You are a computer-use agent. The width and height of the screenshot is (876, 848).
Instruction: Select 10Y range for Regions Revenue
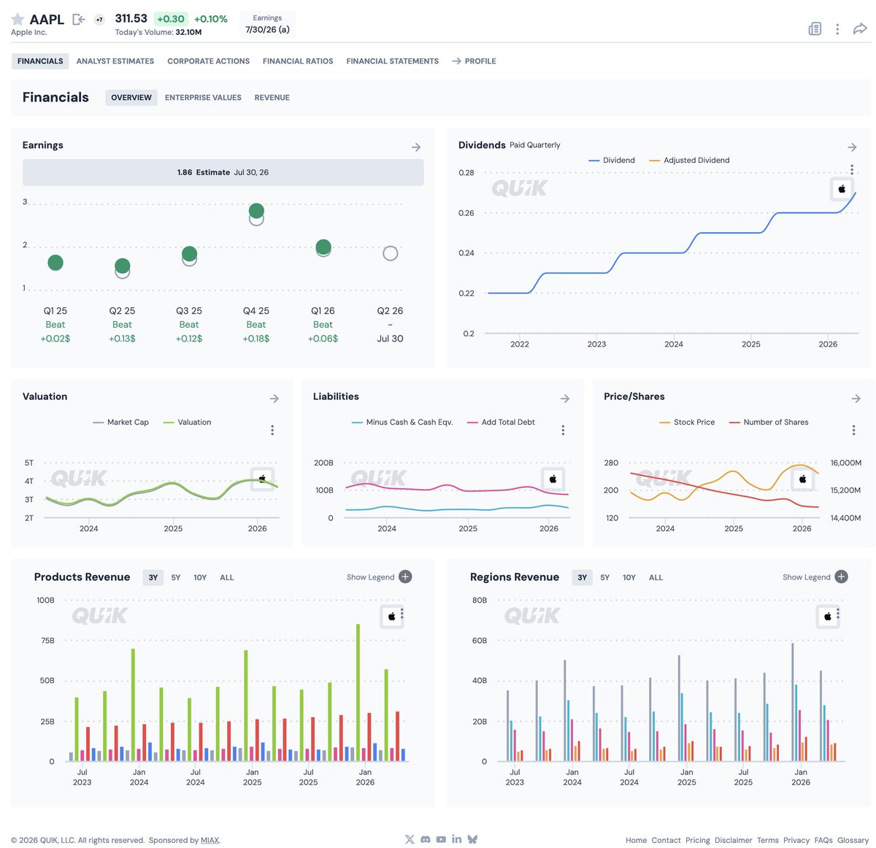pyautogui.click(x=629, y=577)
